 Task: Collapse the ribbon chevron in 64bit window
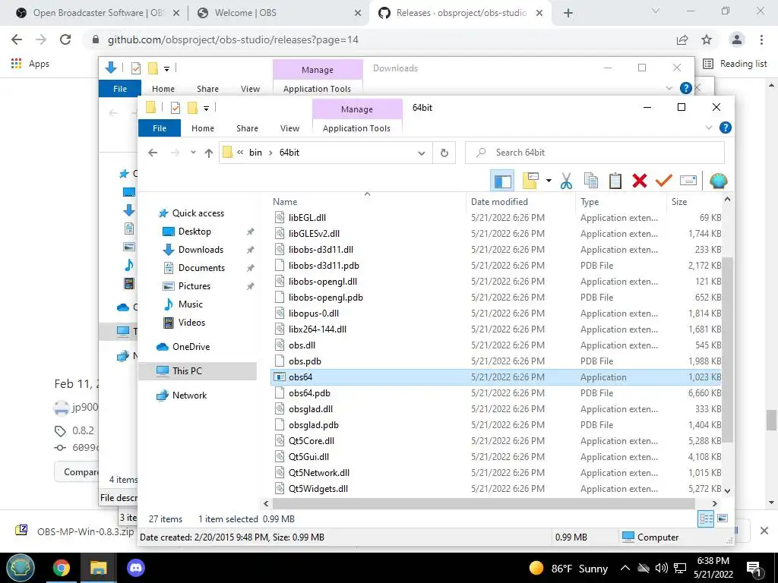pyautogui.click(x=709, y=128)
